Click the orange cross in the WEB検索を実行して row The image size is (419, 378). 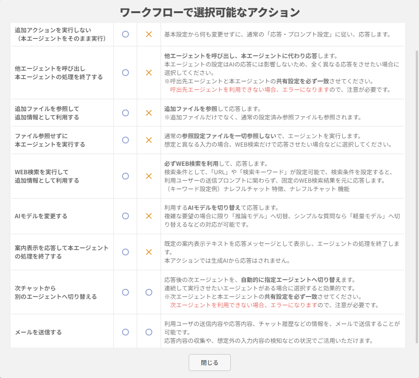click(149, 176)
